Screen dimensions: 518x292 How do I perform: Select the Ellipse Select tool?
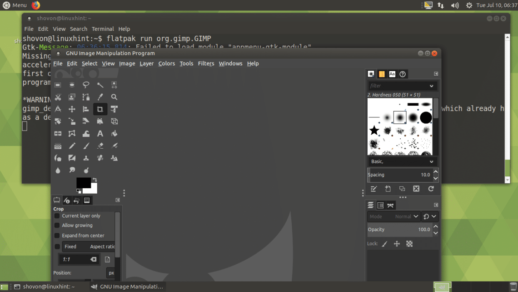click(72, 85)
